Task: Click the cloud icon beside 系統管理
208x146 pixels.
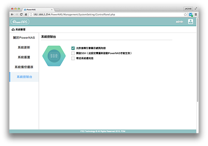Action: tap(13, 29)
